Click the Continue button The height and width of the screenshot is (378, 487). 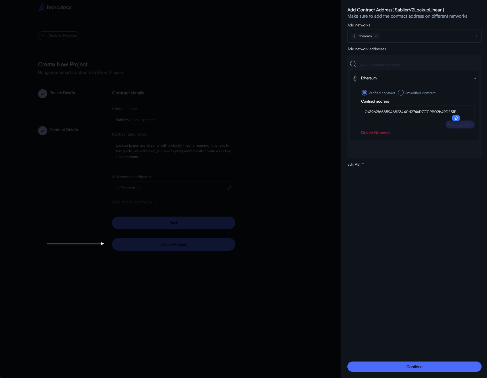click(414, 367)
